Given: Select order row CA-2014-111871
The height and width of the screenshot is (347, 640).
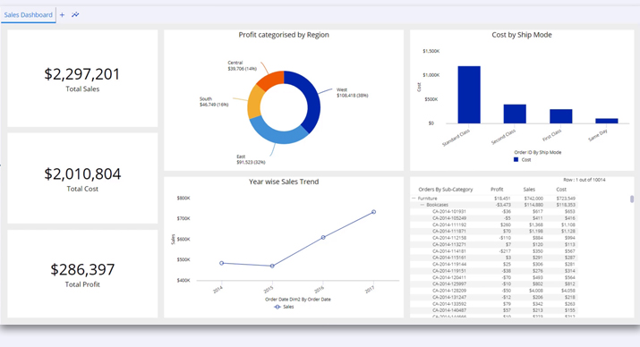Looking at the screenshot, I should 494,232.
